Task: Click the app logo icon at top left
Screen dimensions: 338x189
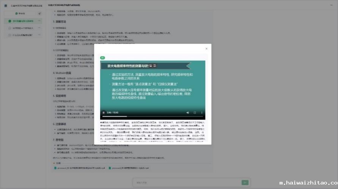Action: pos(6,6)
